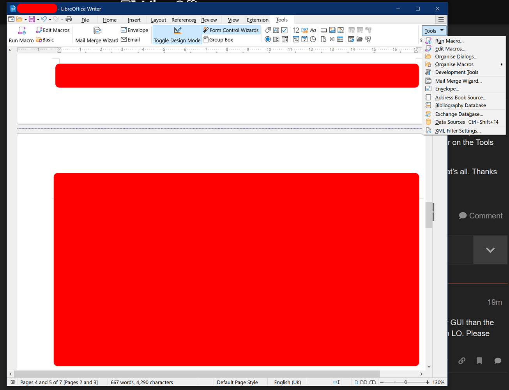Open Edit Macros in ribbon

[x=53, y=30]
